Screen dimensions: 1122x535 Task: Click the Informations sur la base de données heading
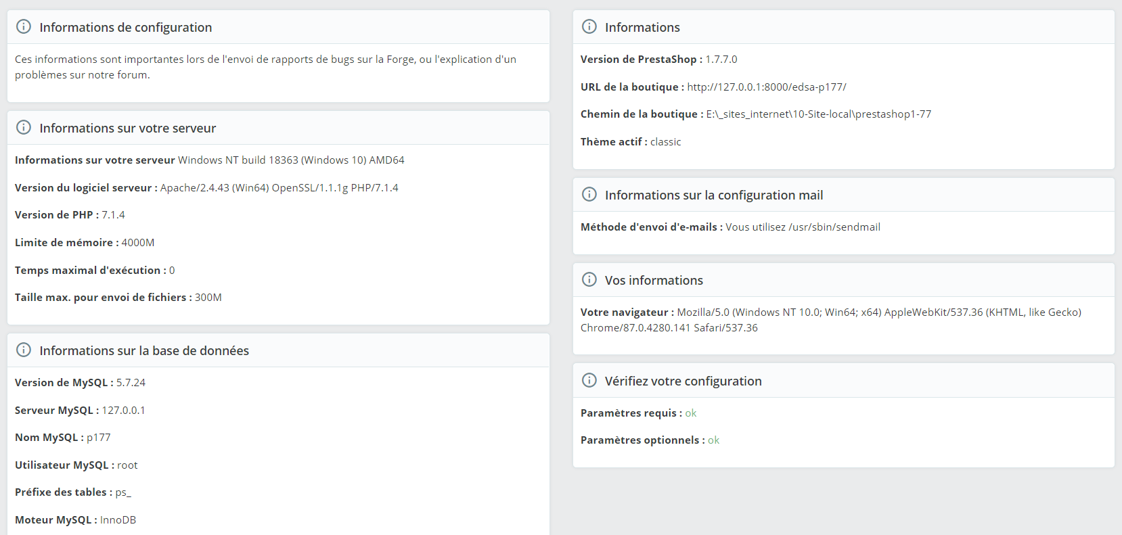pos(144,350)
